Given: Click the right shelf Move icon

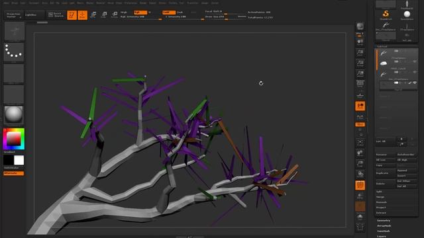Looking at the screenshot, I should pos(360,153).
